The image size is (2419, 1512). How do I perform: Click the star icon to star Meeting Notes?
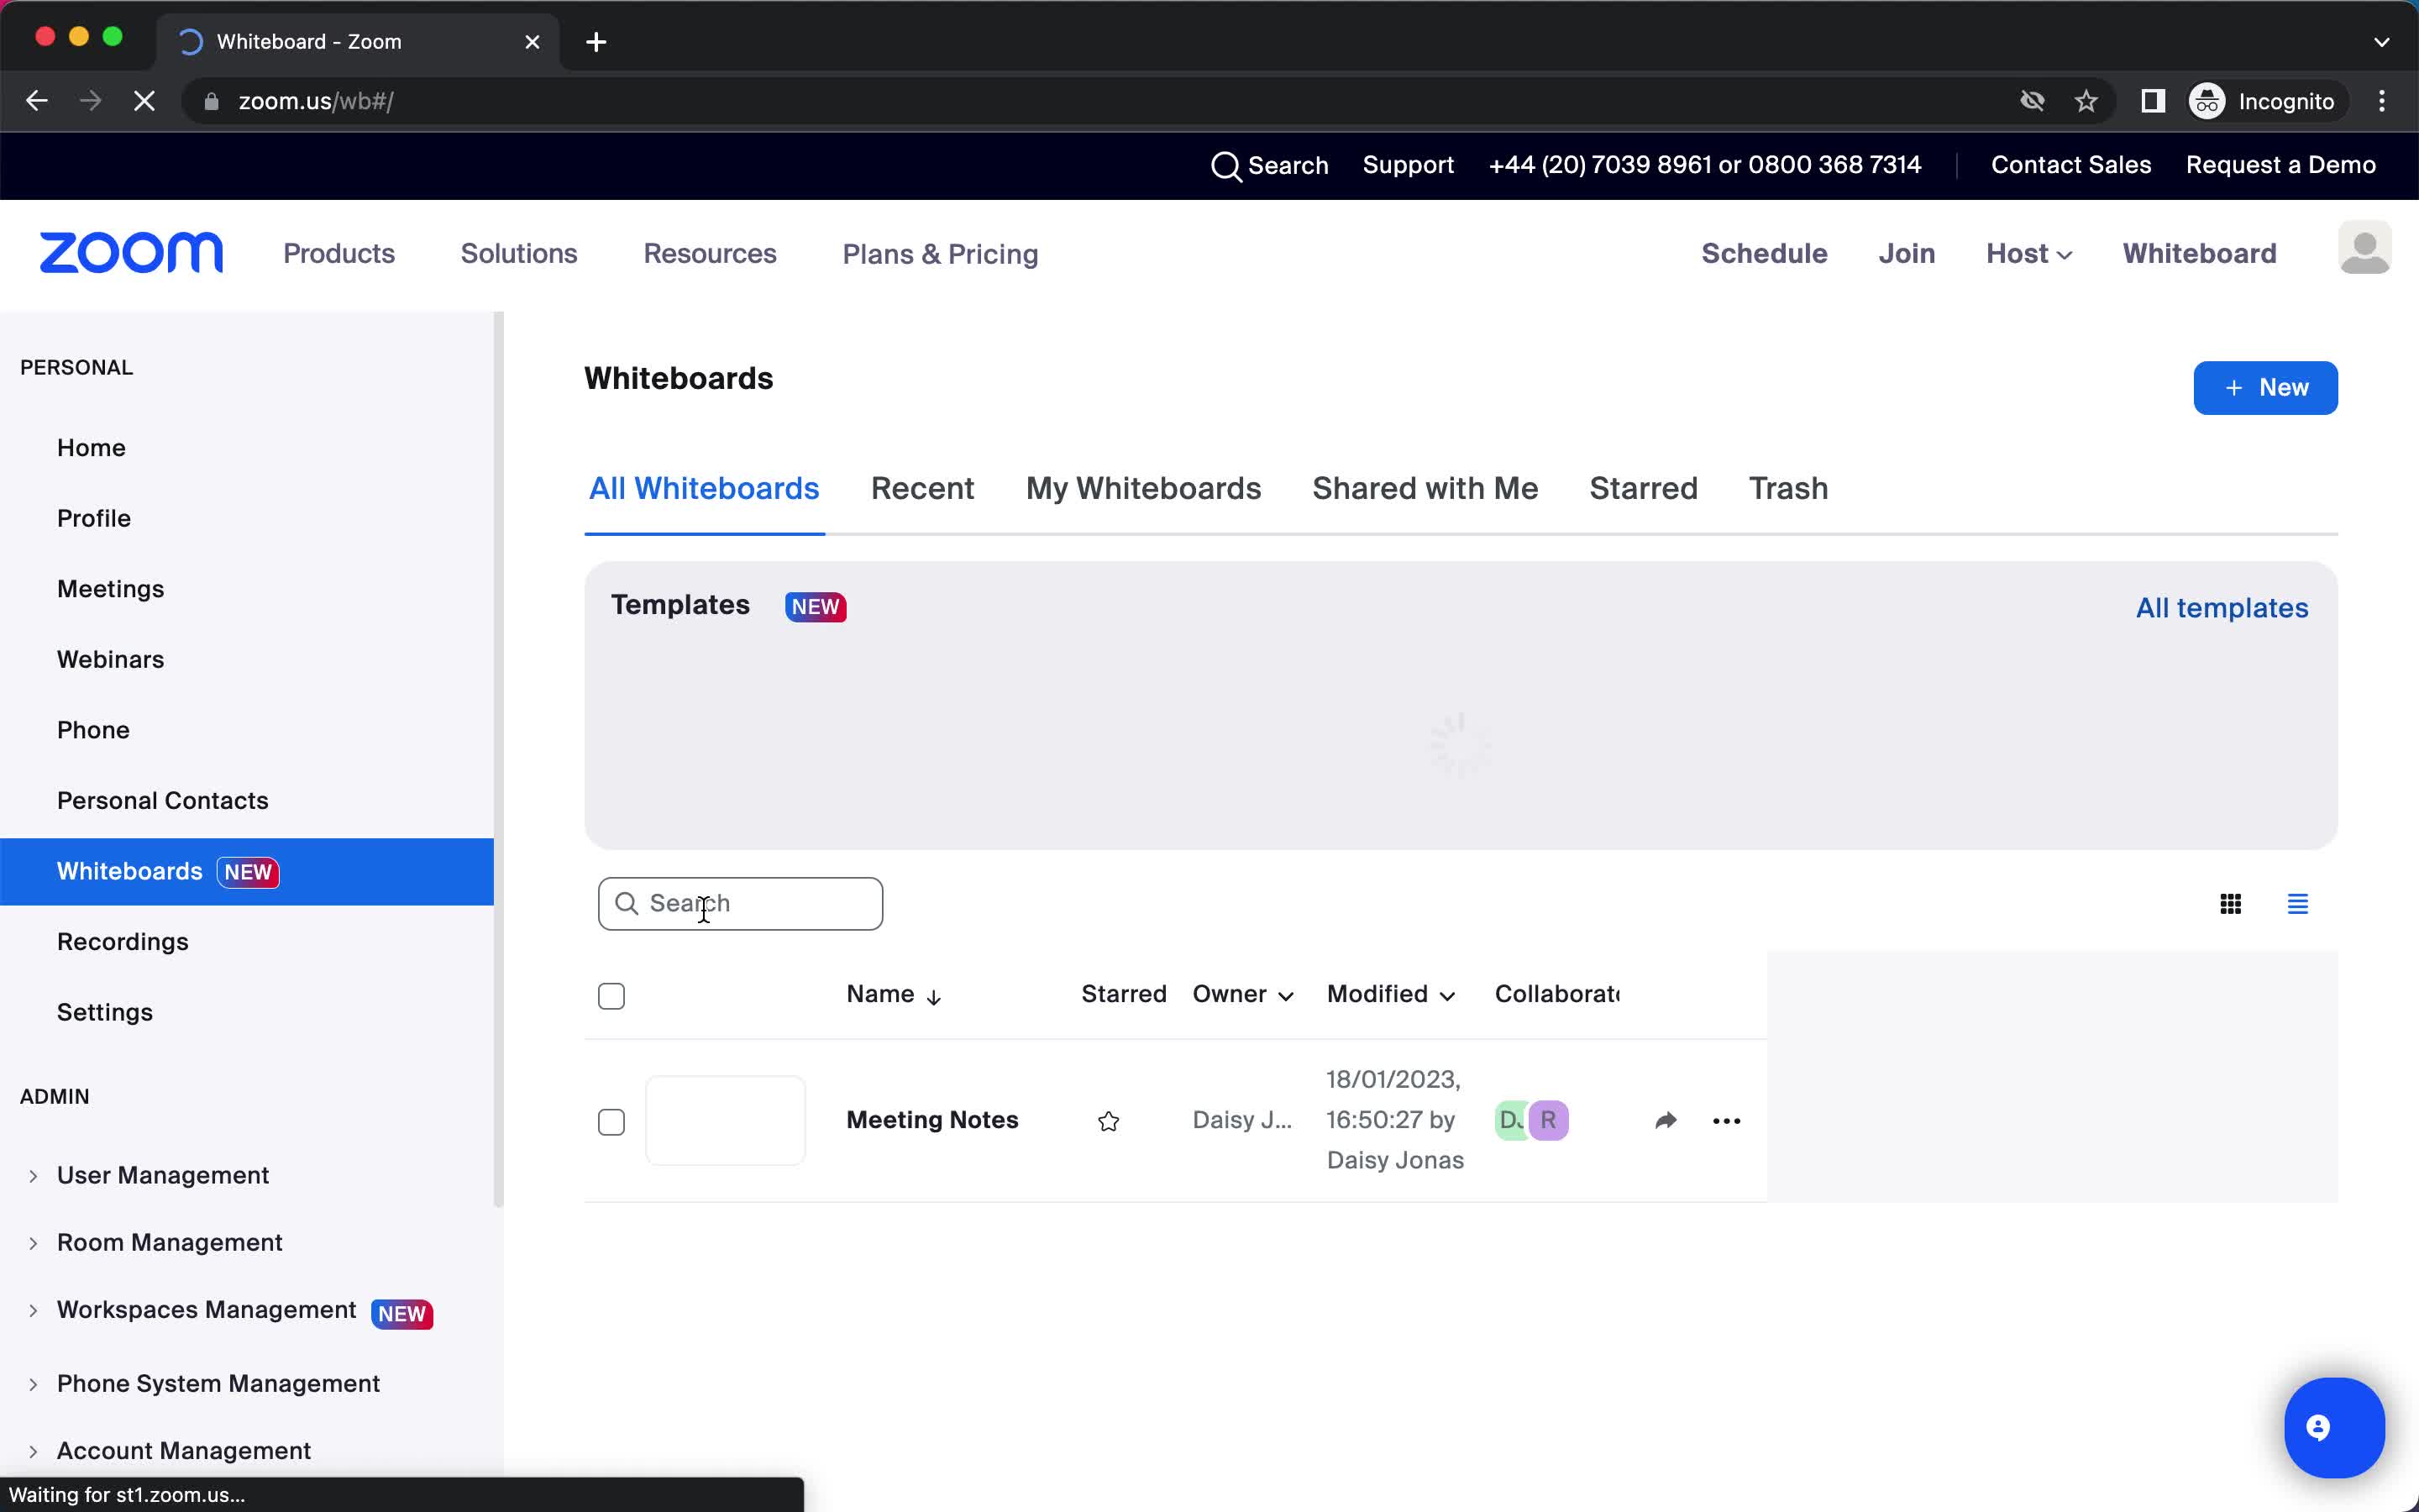(1108, 1120)
